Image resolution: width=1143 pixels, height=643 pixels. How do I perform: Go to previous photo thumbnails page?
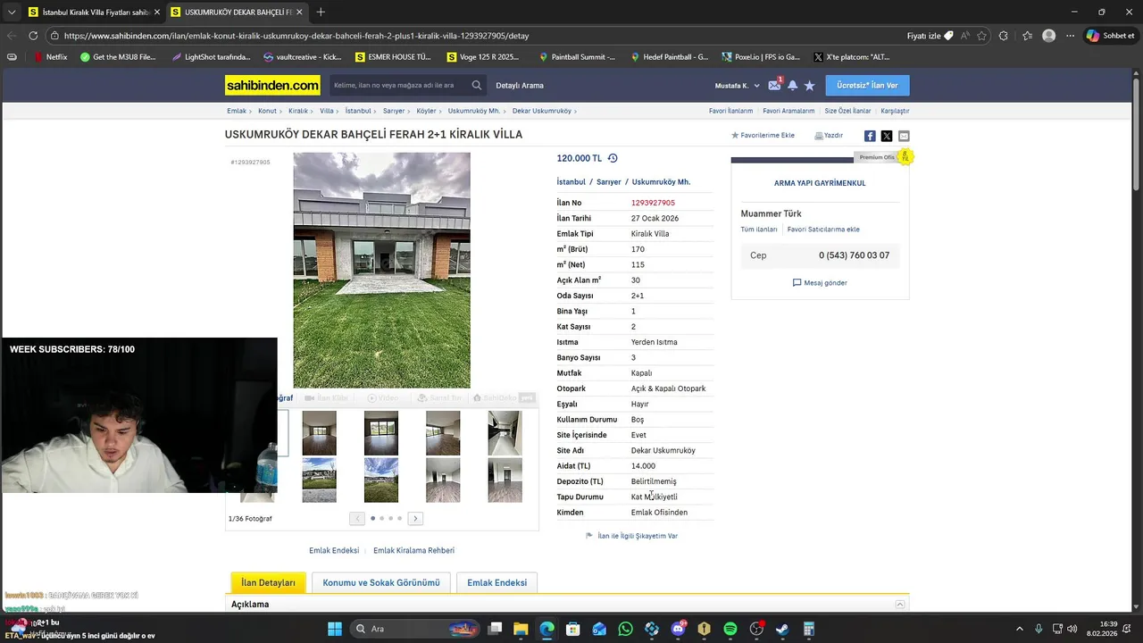pos(357,518)
